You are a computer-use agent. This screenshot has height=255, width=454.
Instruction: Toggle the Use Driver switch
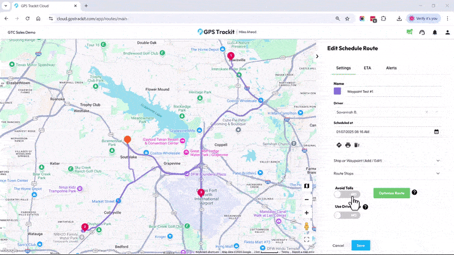347,215
